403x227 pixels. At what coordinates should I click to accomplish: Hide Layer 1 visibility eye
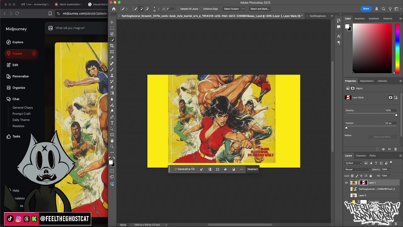coord(346,183)
